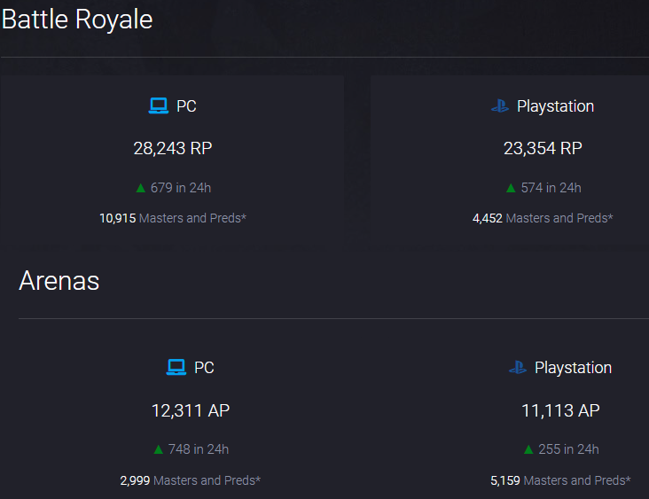
Task: Click the 748 in 24h text
Action: click(x=199, y=449)
